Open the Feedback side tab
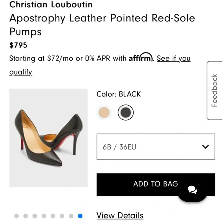The image size is (222, 222). tap(214, 90)
